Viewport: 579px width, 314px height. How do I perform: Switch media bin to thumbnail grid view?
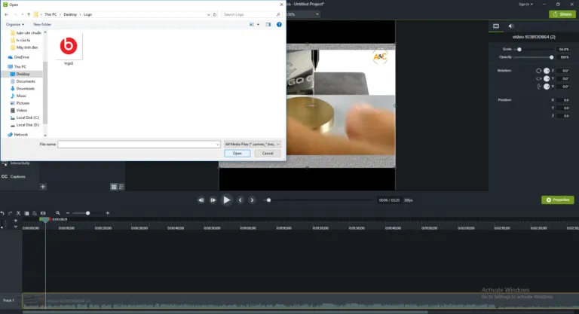point(114,187)
